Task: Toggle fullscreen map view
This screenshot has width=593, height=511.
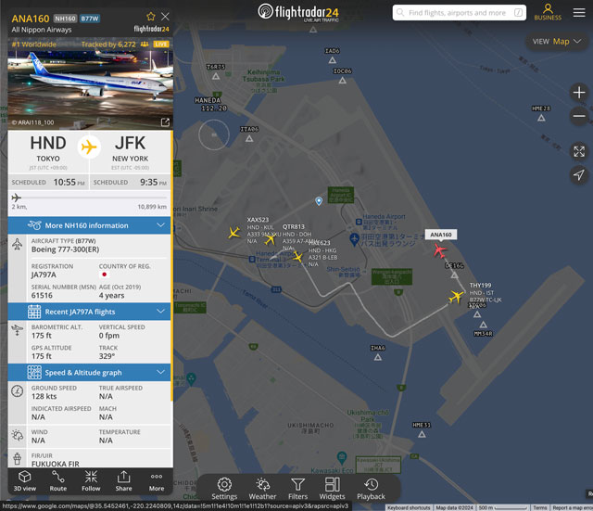Action: (579, 151)
